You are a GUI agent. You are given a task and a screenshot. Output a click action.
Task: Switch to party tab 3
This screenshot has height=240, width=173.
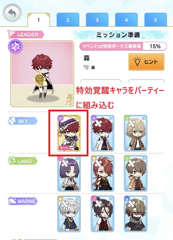click(97, 20)
